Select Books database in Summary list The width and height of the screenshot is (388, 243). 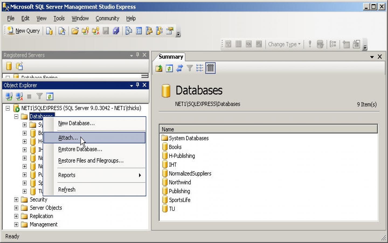172,147
